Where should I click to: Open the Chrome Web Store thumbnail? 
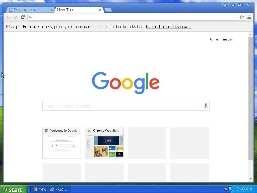tap(104, 143)
